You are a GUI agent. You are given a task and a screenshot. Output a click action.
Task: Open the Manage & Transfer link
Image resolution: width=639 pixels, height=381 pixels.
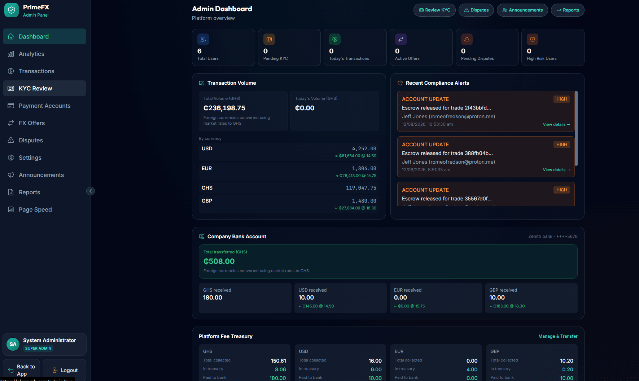558,336
